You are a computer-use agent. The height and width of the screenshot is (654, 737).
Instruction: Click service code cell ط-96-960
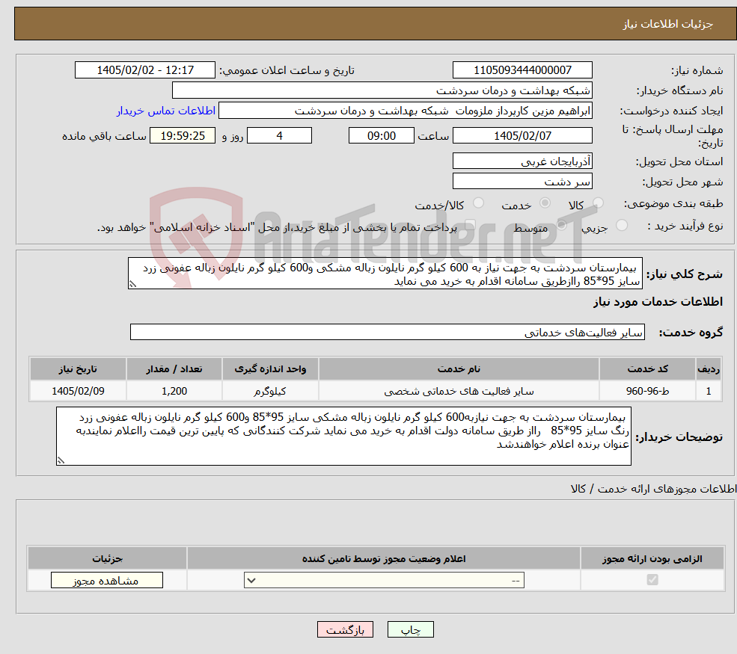pyautogui.click(x=647, y=391)
